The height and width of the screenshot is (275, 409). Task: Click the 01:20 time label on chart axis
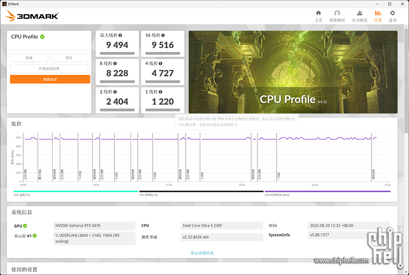point(169,185)
